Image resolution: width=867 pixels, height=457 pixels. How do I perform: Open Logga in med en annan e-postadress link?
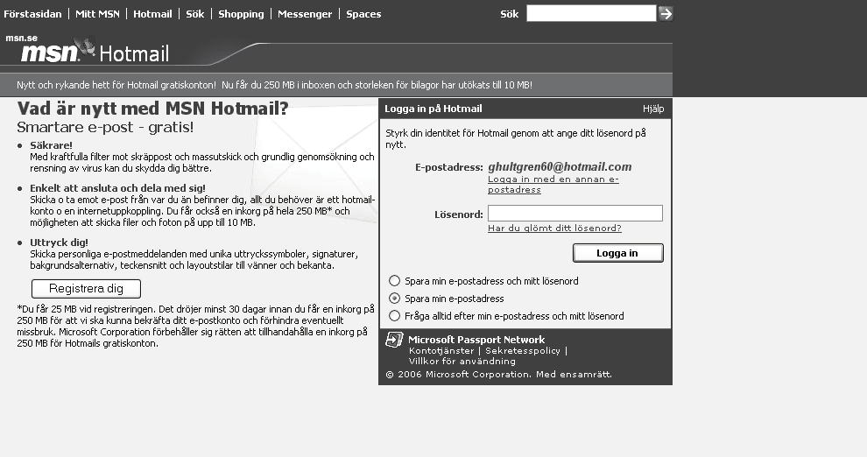click(553, 184)
